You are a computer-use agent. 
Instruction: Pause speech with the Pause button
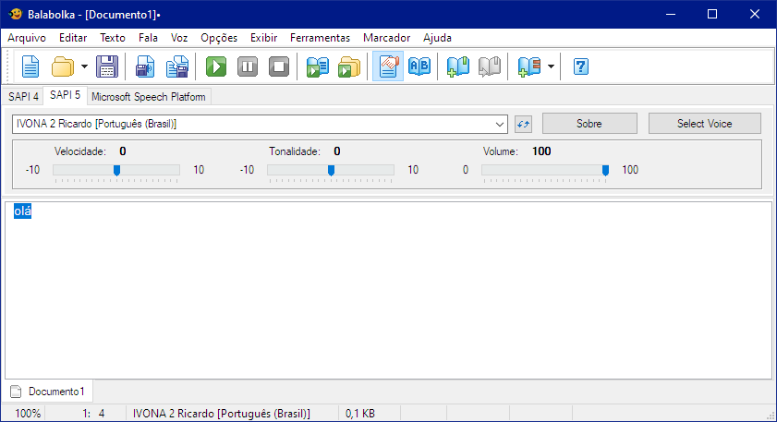tap(248, 66)
